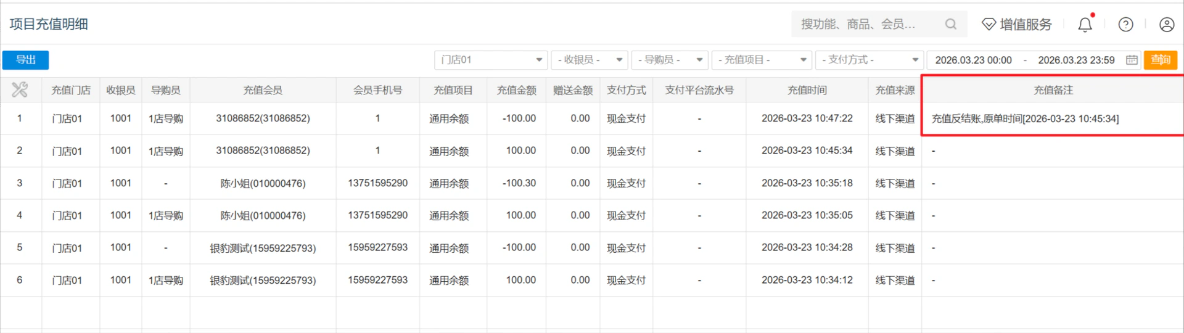Viewport: 1184px width, 333px height.
Task: Expand the 充值项目 filter dropdown
Action: 762,60
